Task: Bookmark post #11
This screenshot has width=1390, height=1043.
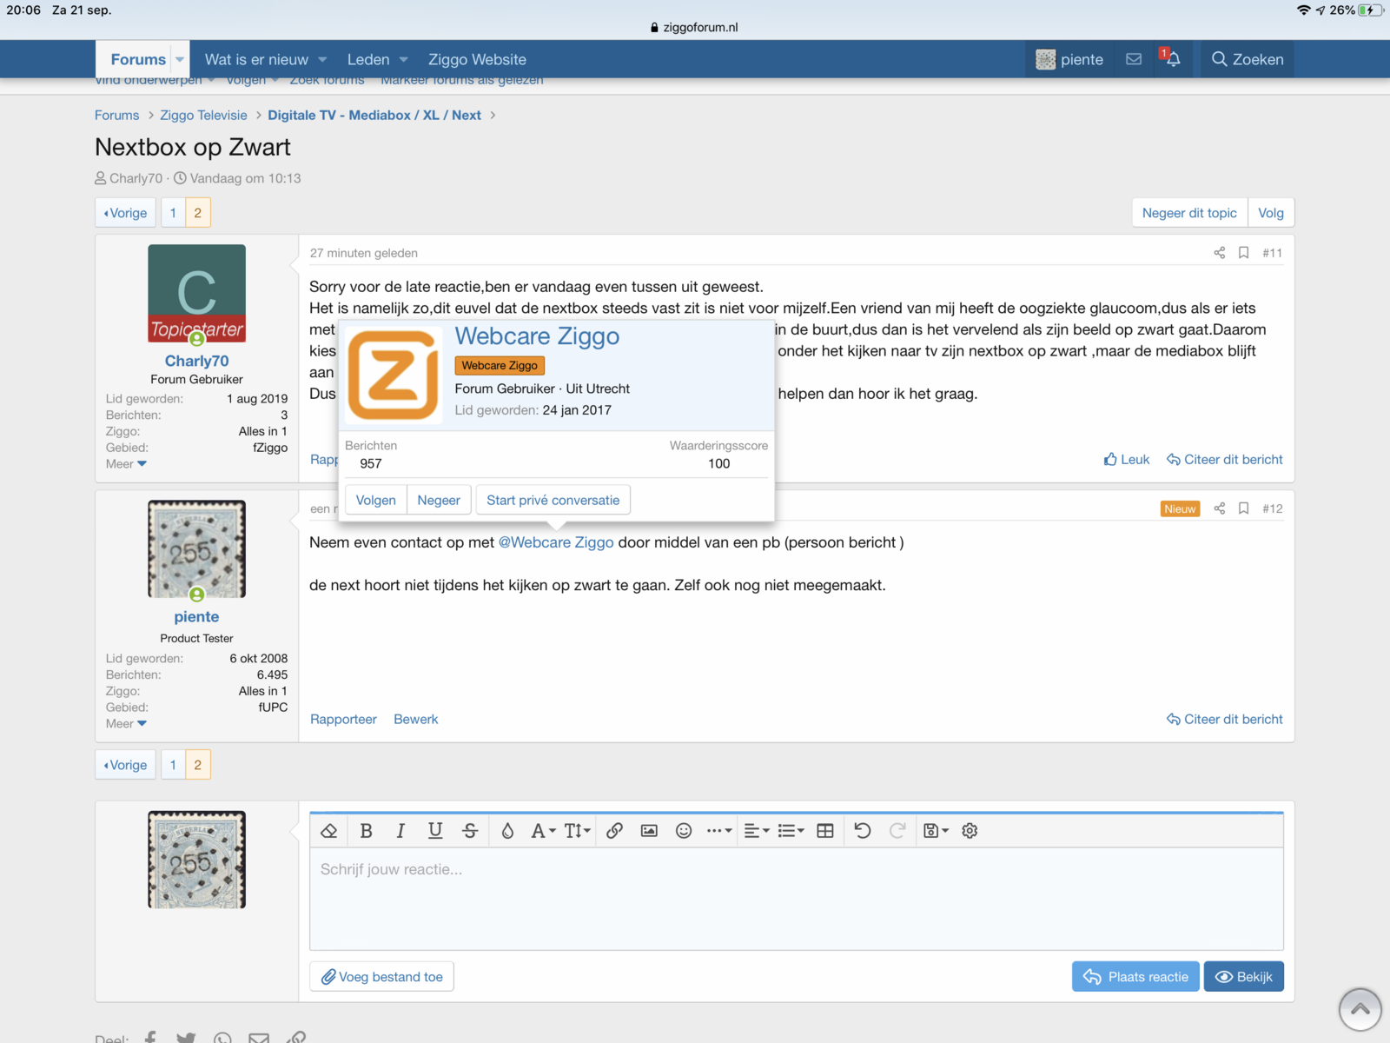Action: pyautogui.click(x=1244, y=253)
